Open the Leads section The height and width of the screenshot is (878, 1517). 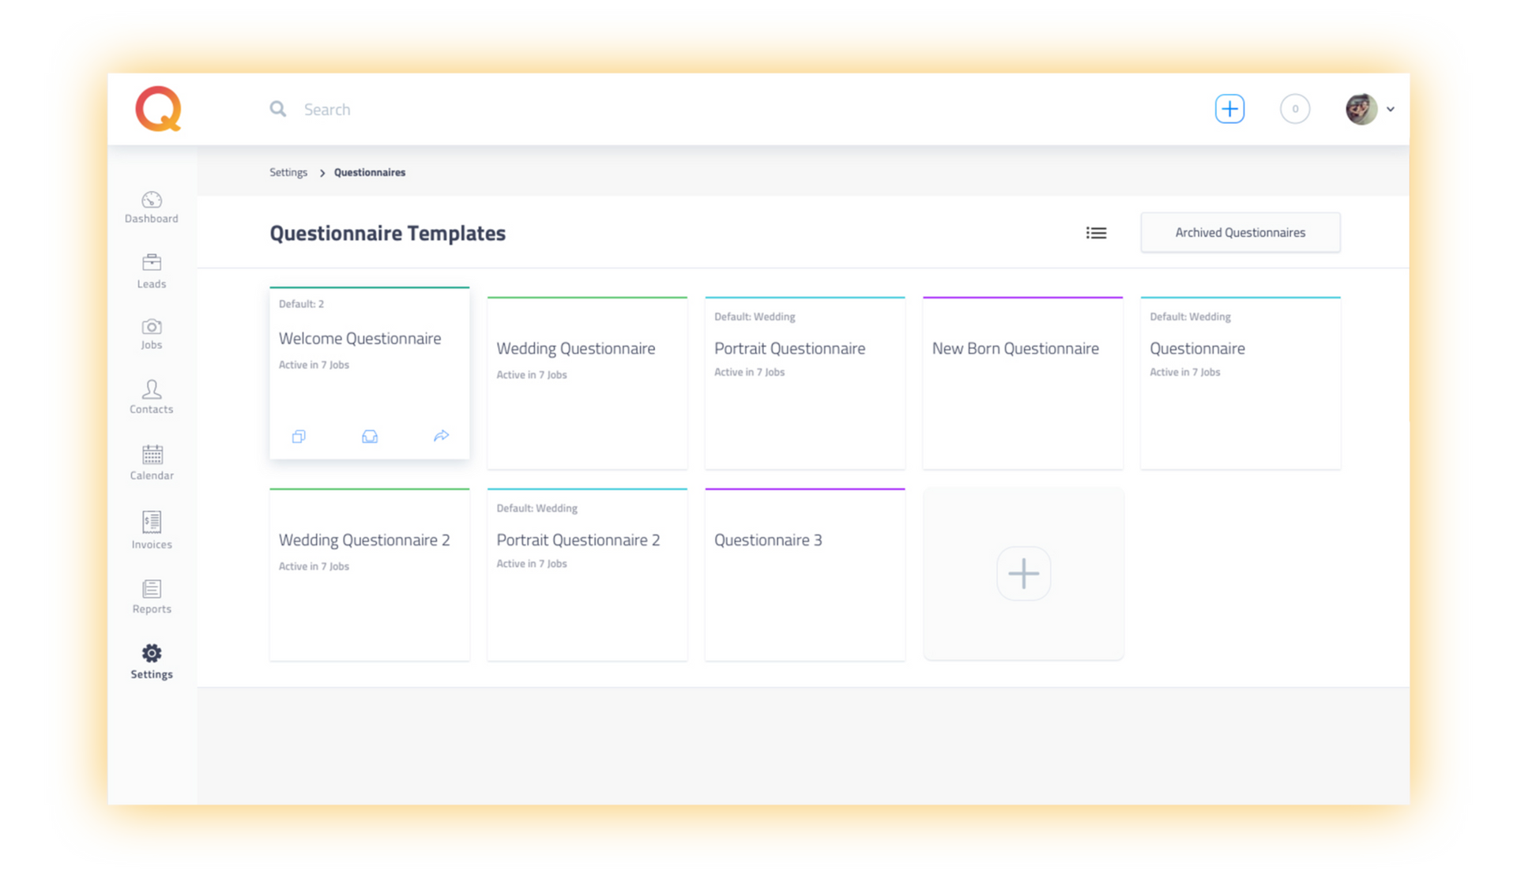point(151,272)
